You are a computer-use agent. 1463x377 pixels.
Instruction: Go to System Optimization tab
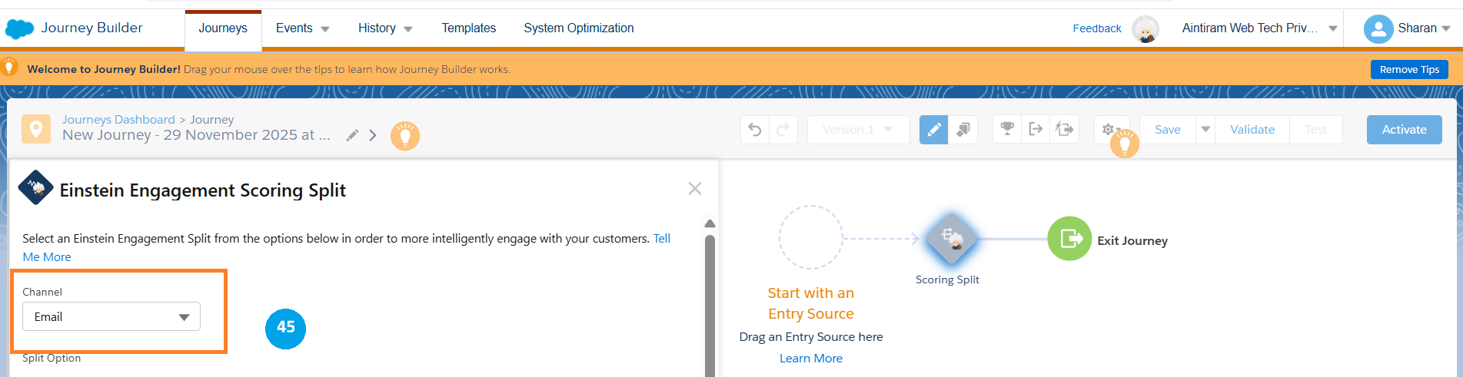[578, 28]
